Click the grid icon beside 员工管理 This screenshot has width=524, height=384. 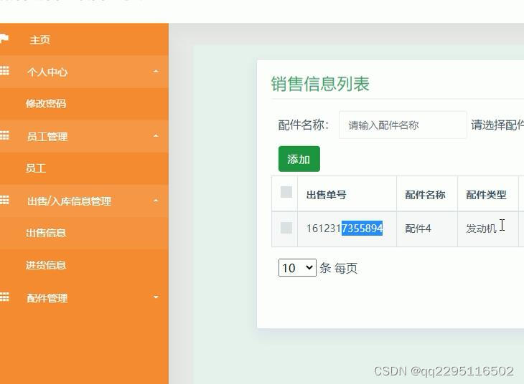coord(4,135)
